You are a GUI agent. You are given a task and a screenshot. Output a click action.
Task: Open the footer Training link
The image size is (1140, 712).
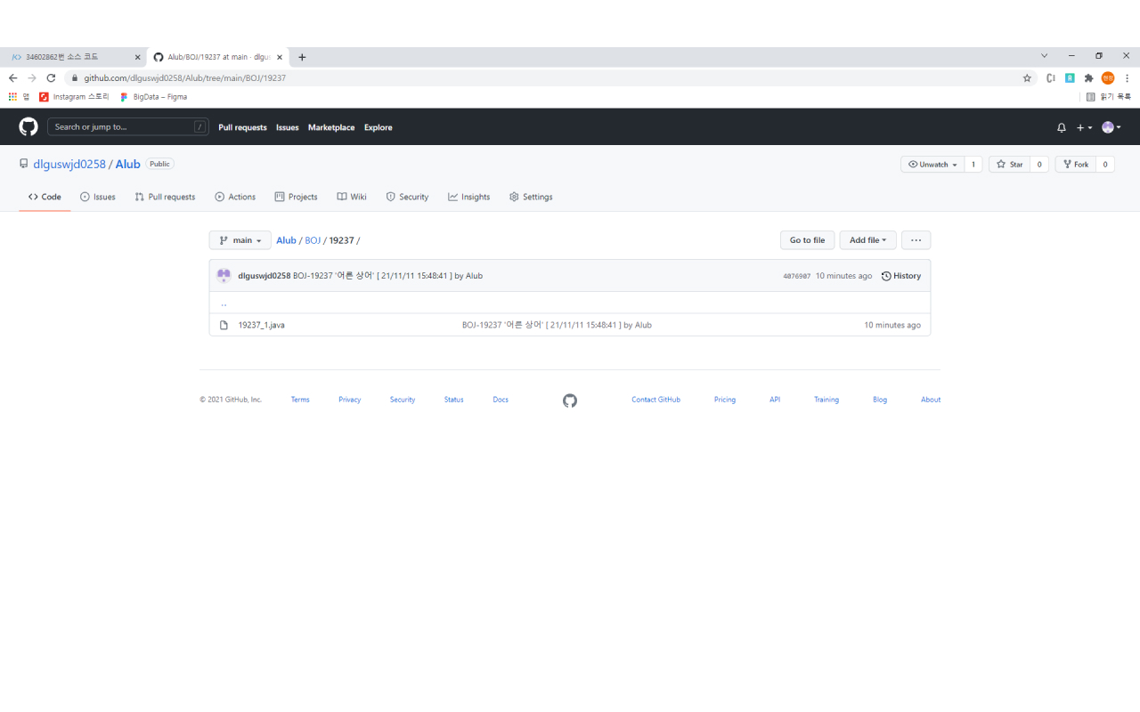[826, 400]
